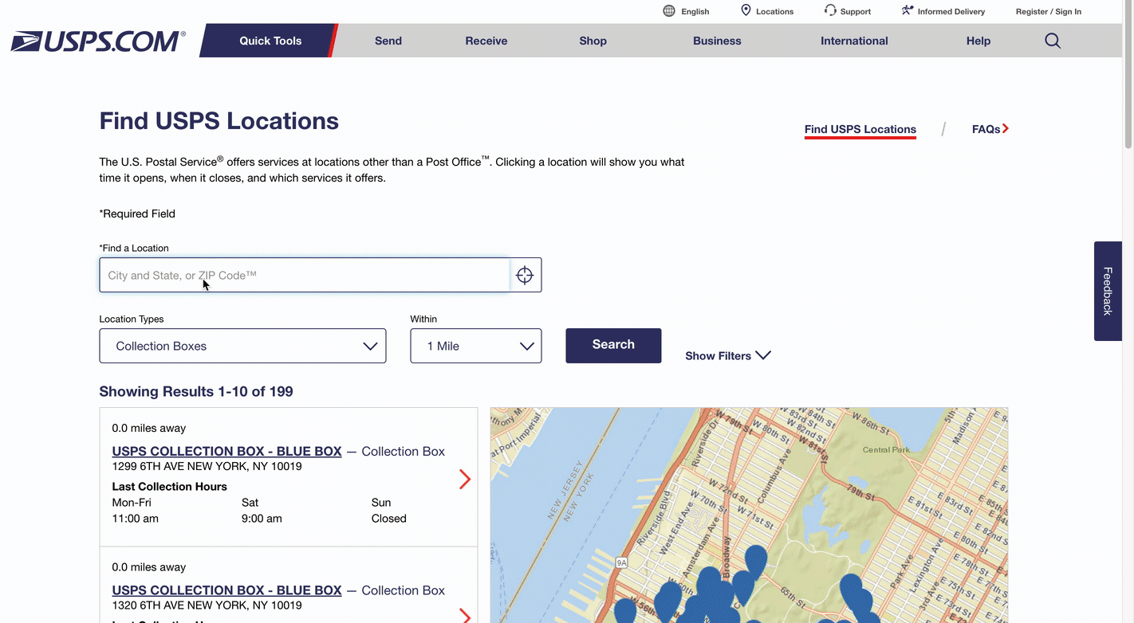Open first USPS Collection Box result link

226,451
